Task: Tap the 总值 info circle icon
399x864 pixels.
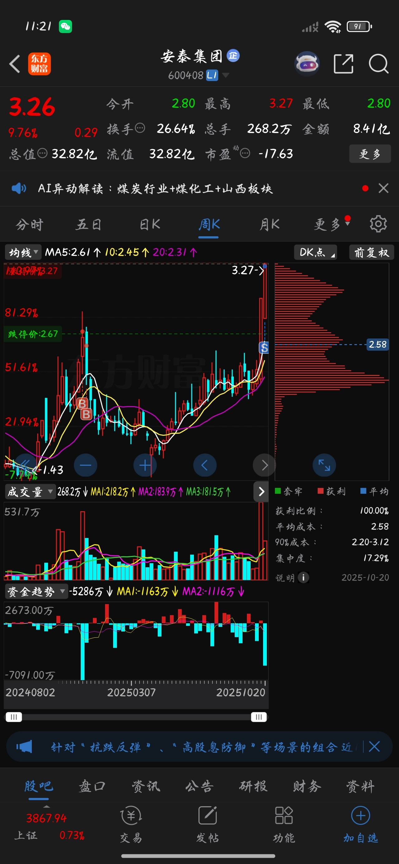Action: (42, 153)
